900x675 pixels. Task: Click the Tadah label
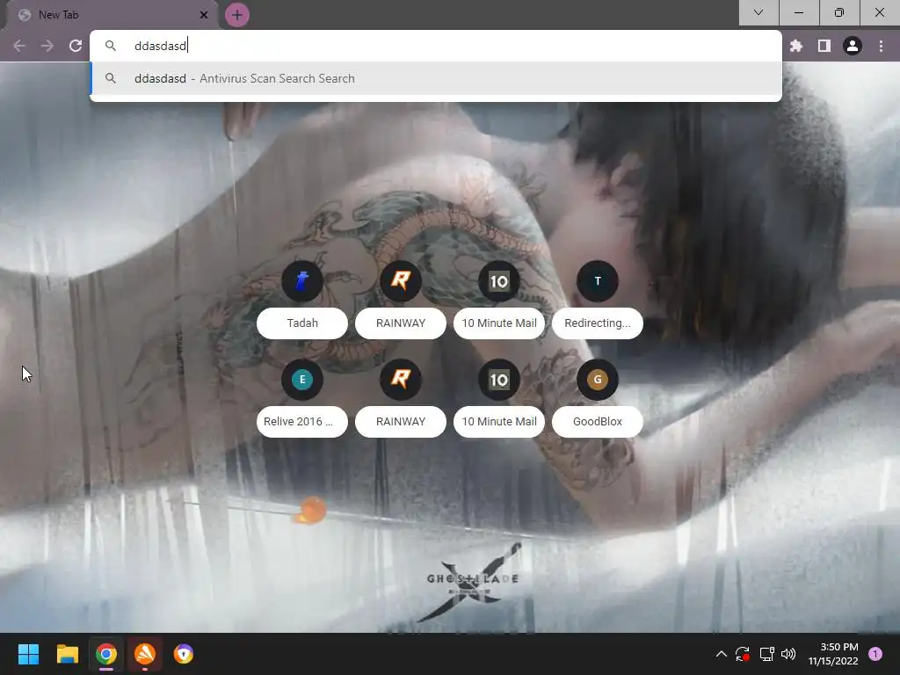302,323
